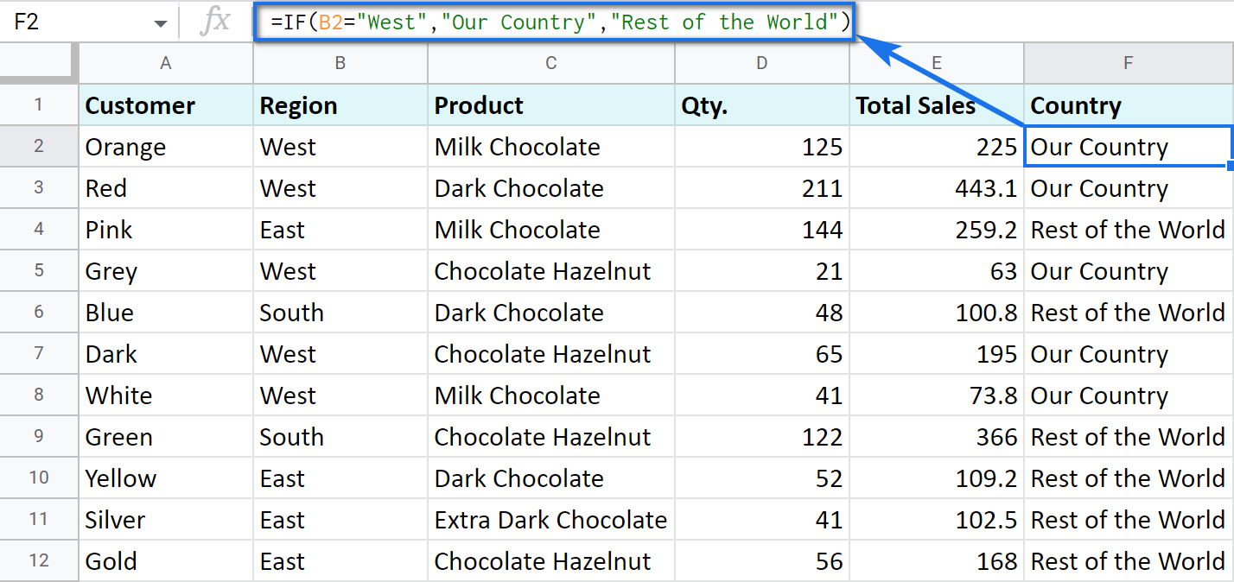This screenshot has width=1234, height=582.
Task: Select column B header
Action: 340,63
